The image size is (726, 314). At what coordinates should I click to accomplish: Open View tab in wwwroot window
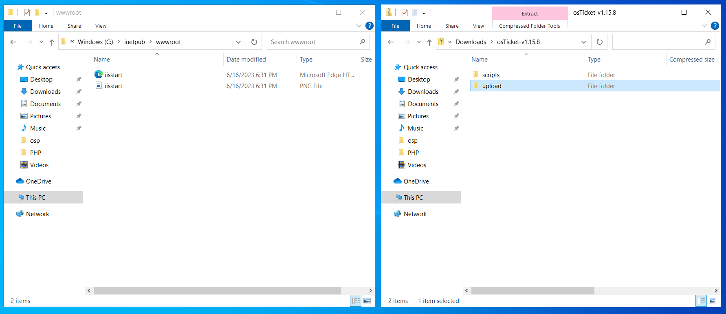(101, 26)
